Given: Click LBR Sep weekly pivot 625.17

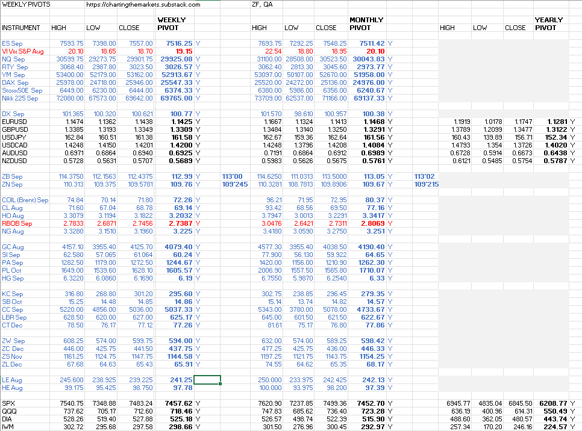Looking at the screenshot, I should [181, 317].
